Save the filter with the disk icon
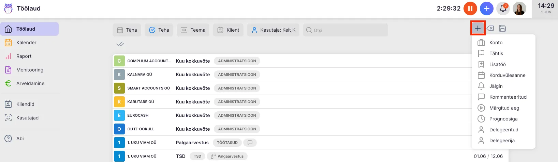Screen dimensions: 558x162 coord(502,28)
